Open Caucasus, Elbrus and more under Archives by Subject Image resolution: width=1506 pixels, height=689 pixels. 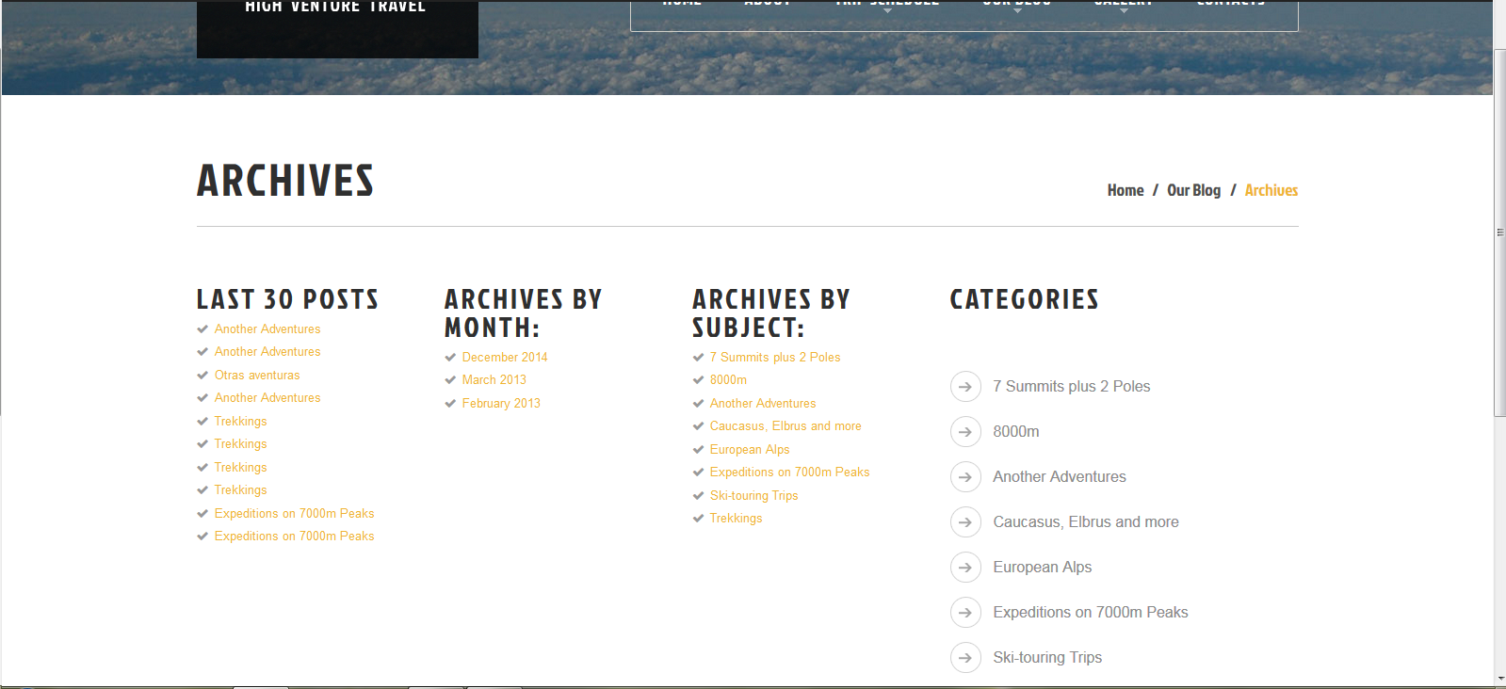(x=785, y=425)
